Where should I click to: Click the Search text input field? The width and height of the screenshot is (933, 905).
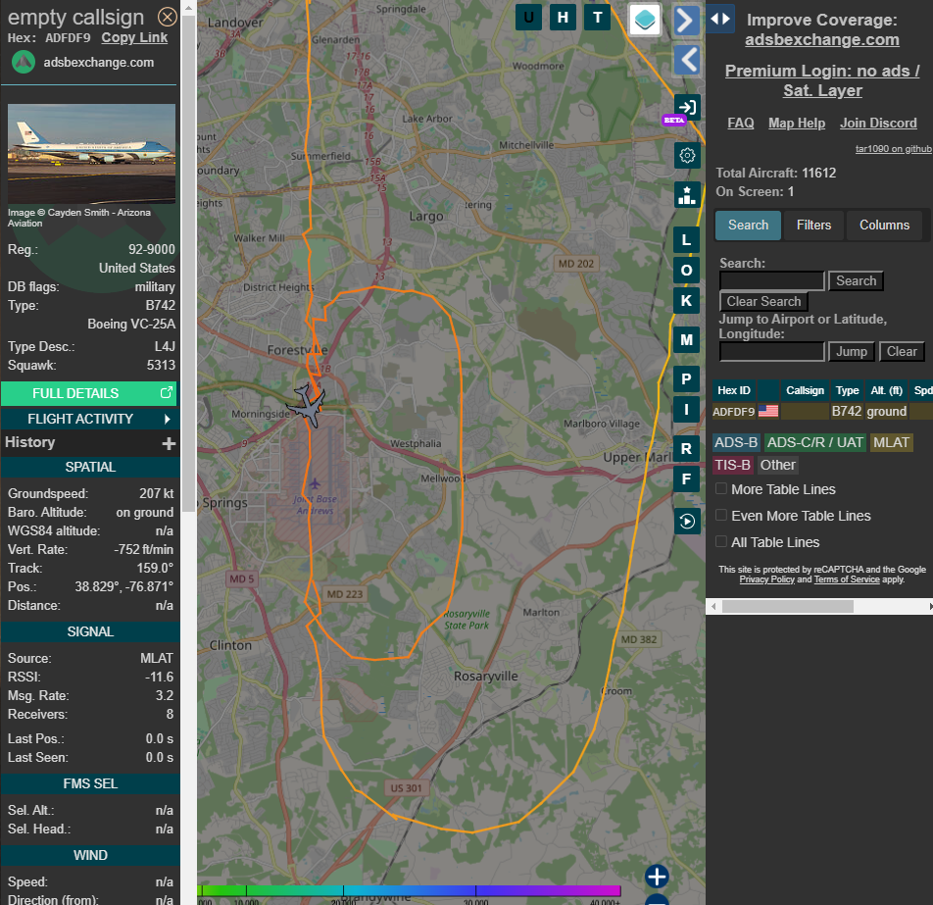click(771, 280)
